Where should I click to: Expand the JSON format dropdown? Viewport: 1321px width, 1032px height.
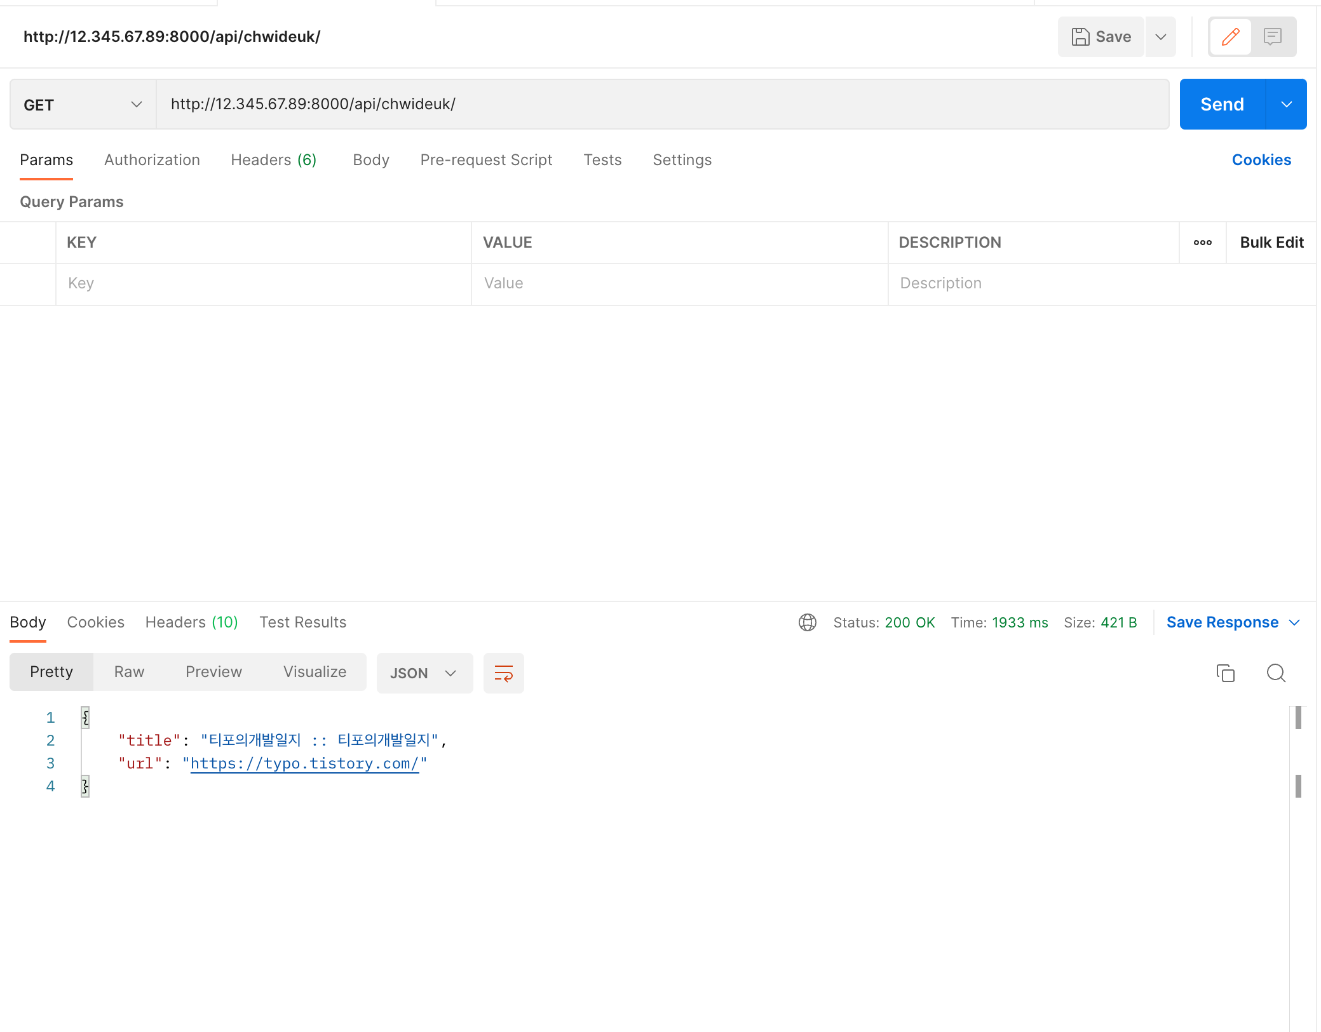tap(424, 673)
